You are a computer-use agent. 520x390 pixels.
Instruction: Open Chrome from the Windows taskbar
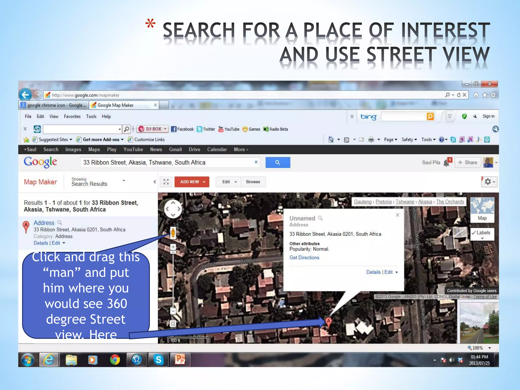pos(115,360)
